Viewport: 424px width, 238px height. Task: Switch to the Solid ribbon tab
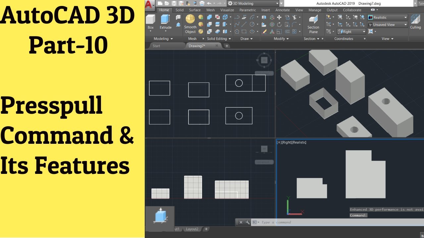tap(180, 10)
